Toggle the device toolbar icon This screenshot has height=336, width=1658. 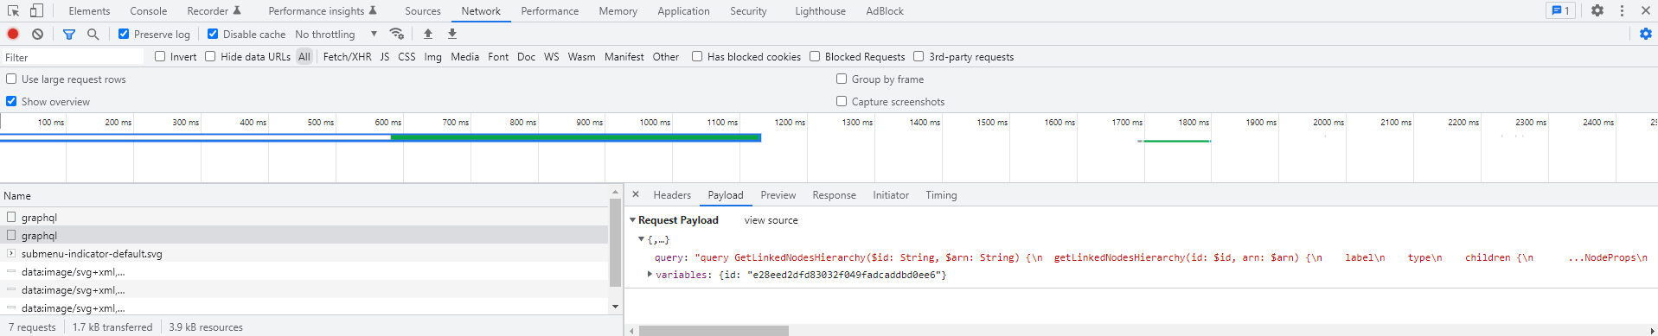pos(36,10)
